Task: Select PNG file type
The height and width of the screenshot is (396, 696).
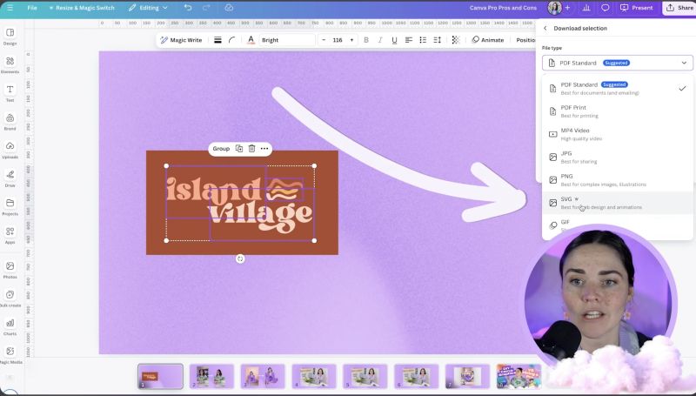Action: (x=617, y=180)
